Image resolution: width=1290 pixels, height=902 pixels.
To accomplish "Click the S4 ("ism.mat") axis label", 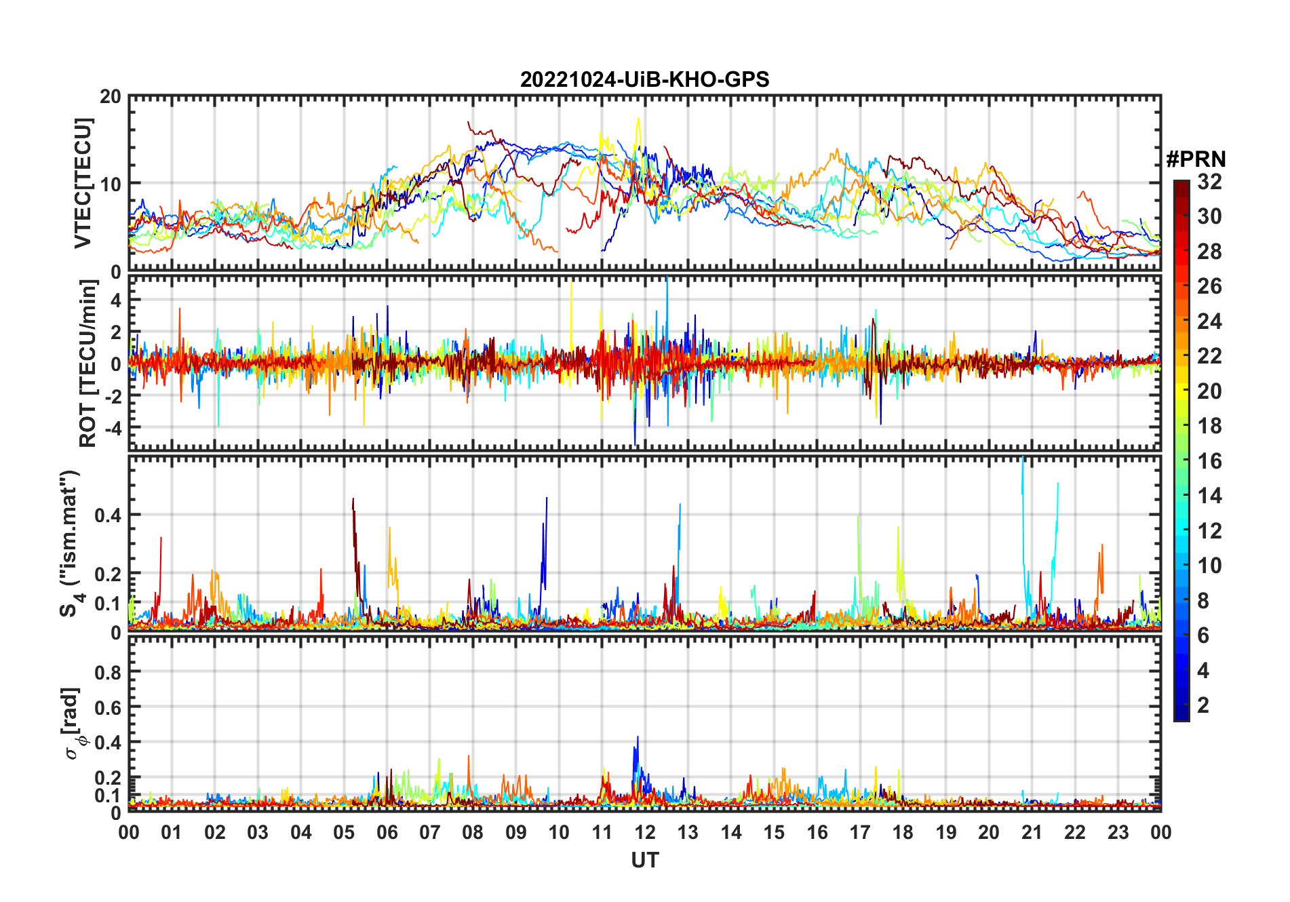I will coord(71,543).
